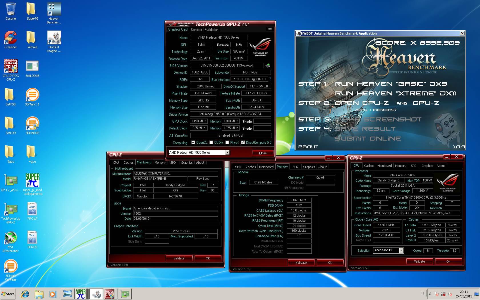This screenshot has height=300, width=480.
Task: Launch super_pi_mod collegamento shortcut
Action: point(32,185)
